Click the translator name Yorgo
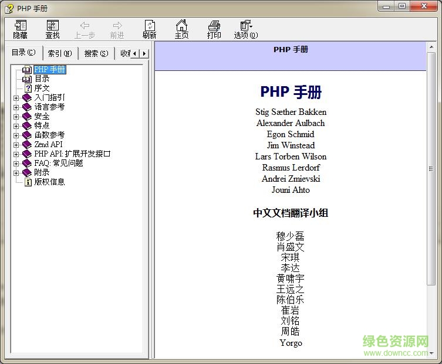Screen dimensions: 442x364 [291, 343]
